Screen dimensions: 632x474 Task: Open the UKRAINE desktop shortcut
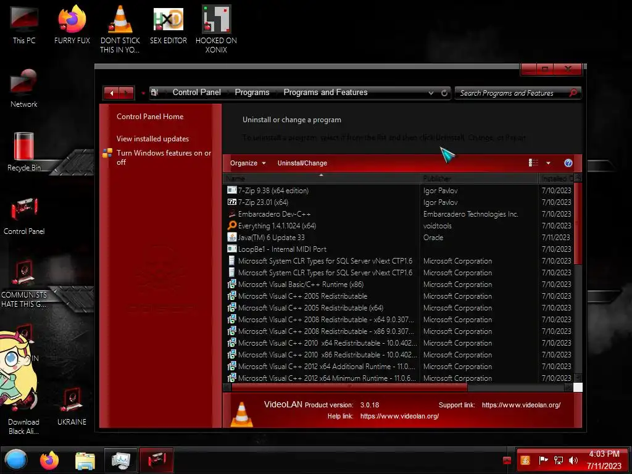72,406
